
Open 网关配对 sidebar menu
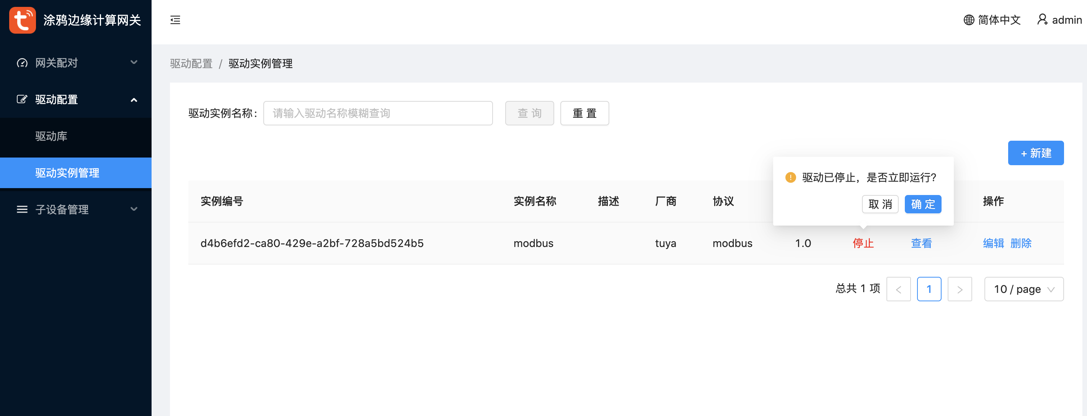point(76,63)
